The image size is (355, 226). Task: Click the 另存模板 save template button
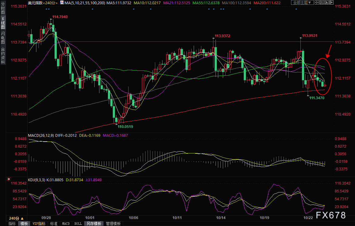[x=94, y=224]
